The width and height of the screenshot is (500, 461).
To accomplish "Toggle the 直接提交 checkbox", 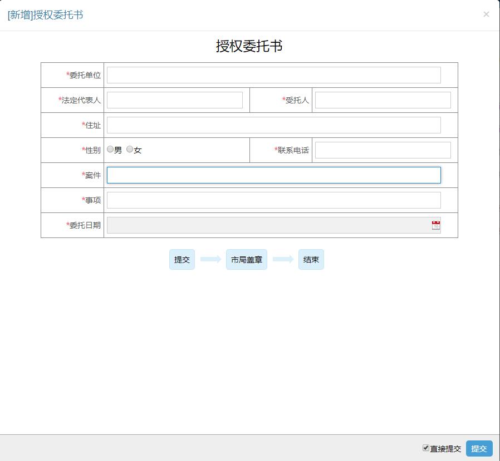I will click(426, 448).
